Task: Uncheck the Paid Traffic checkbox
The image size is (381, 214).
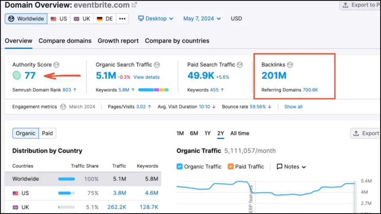Action: [x=231, y=166]
